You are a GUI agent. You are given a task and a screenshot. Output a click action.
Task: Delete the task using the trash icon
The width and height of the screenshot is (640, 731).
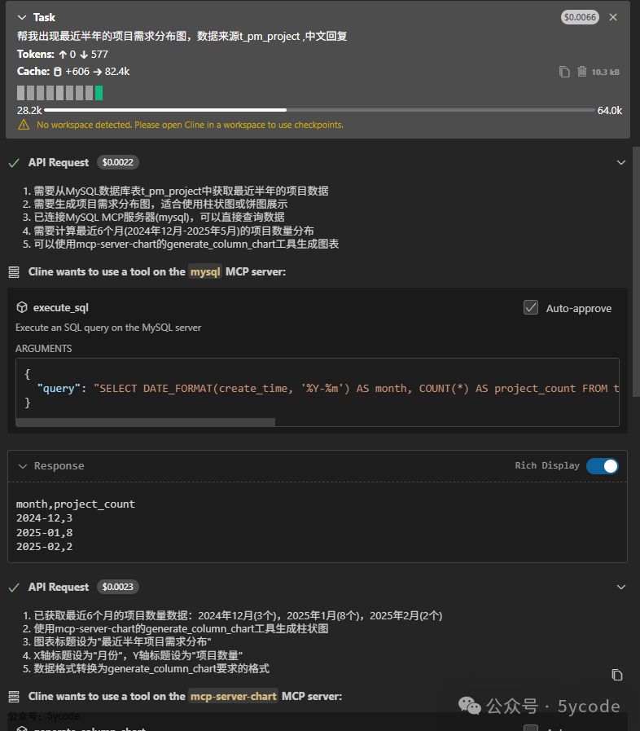coord(581,72)
